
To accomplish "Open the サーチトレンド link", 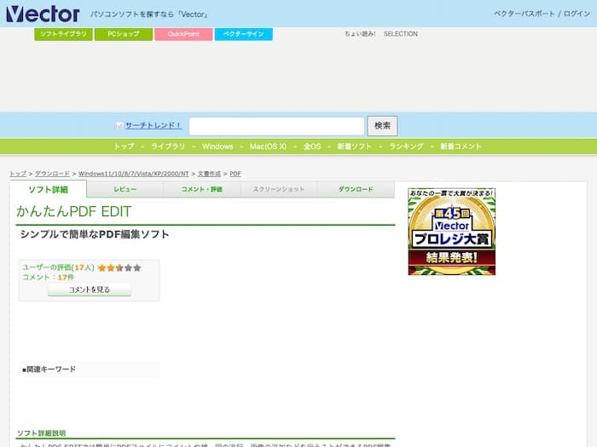I will click(x=153, y=125).
